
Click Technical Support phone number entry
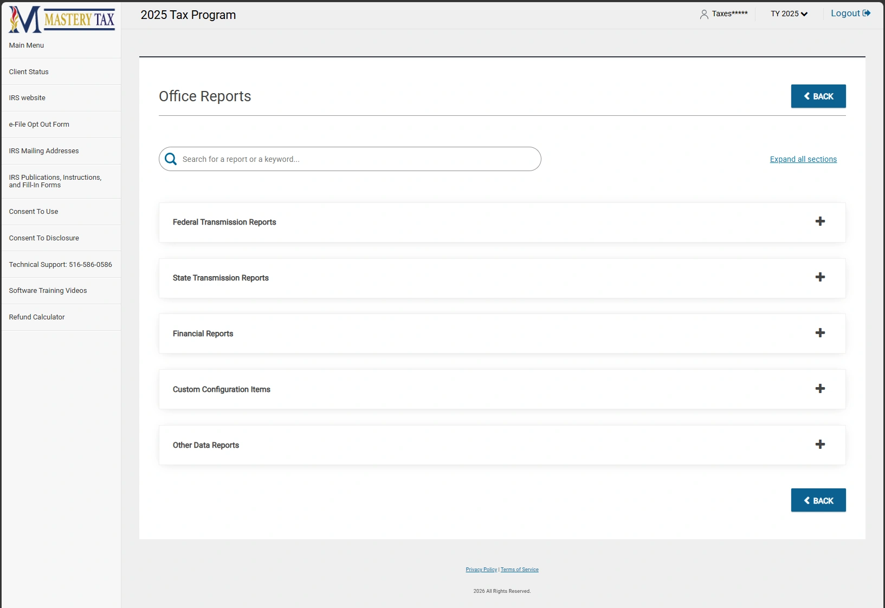click(x=61, y=265)
